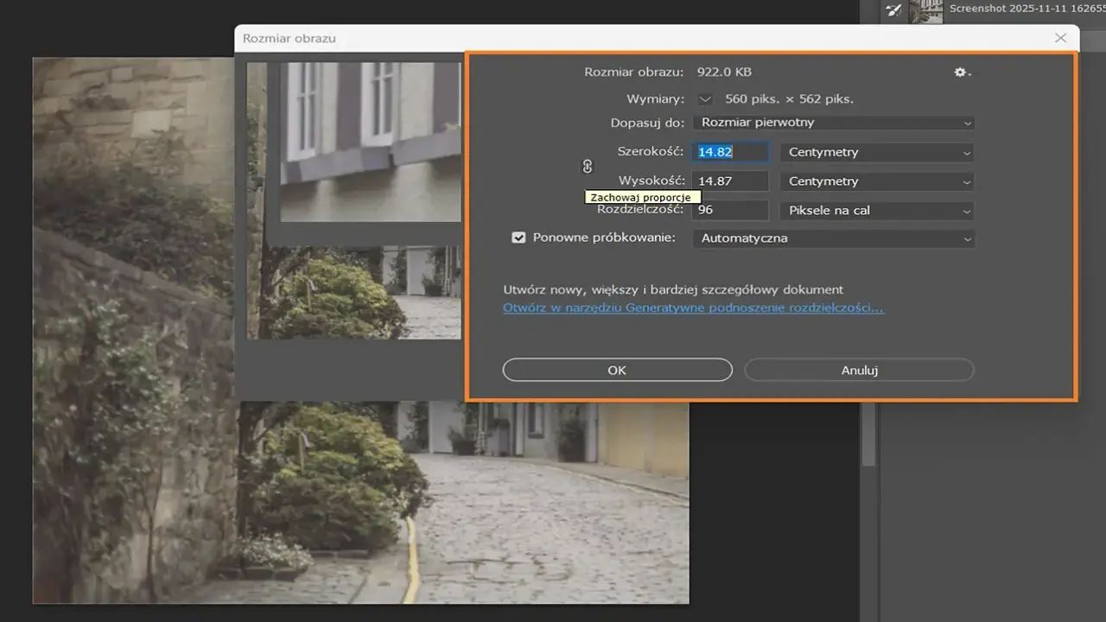1106x622 pixels.
Task: Open the Dopasuj do dropdown
Action: tap(834, 123)
